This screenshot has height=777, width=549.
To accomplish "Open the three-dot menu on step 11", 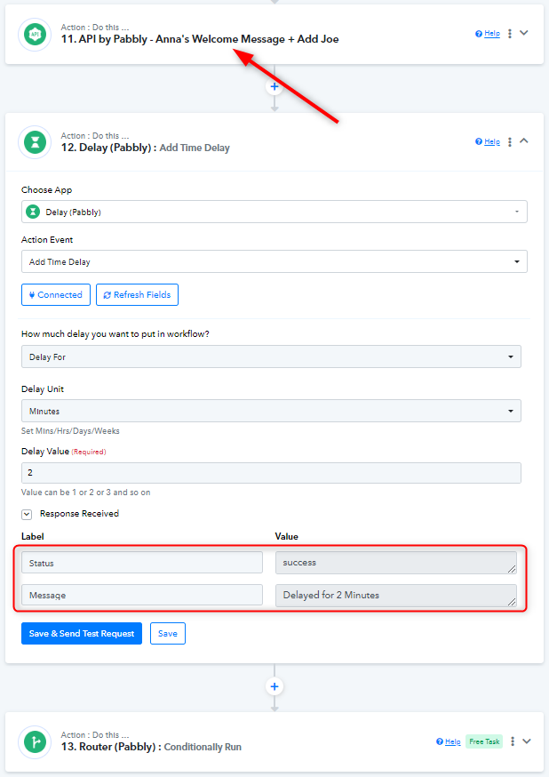I will (510, 34).
